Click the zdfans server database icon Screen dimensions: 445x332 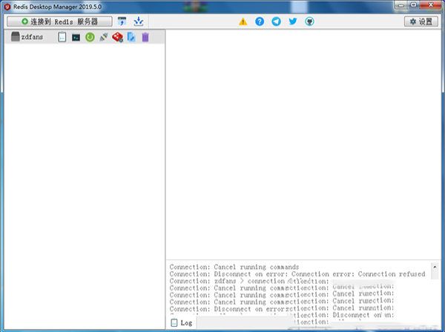coord(15,37)
